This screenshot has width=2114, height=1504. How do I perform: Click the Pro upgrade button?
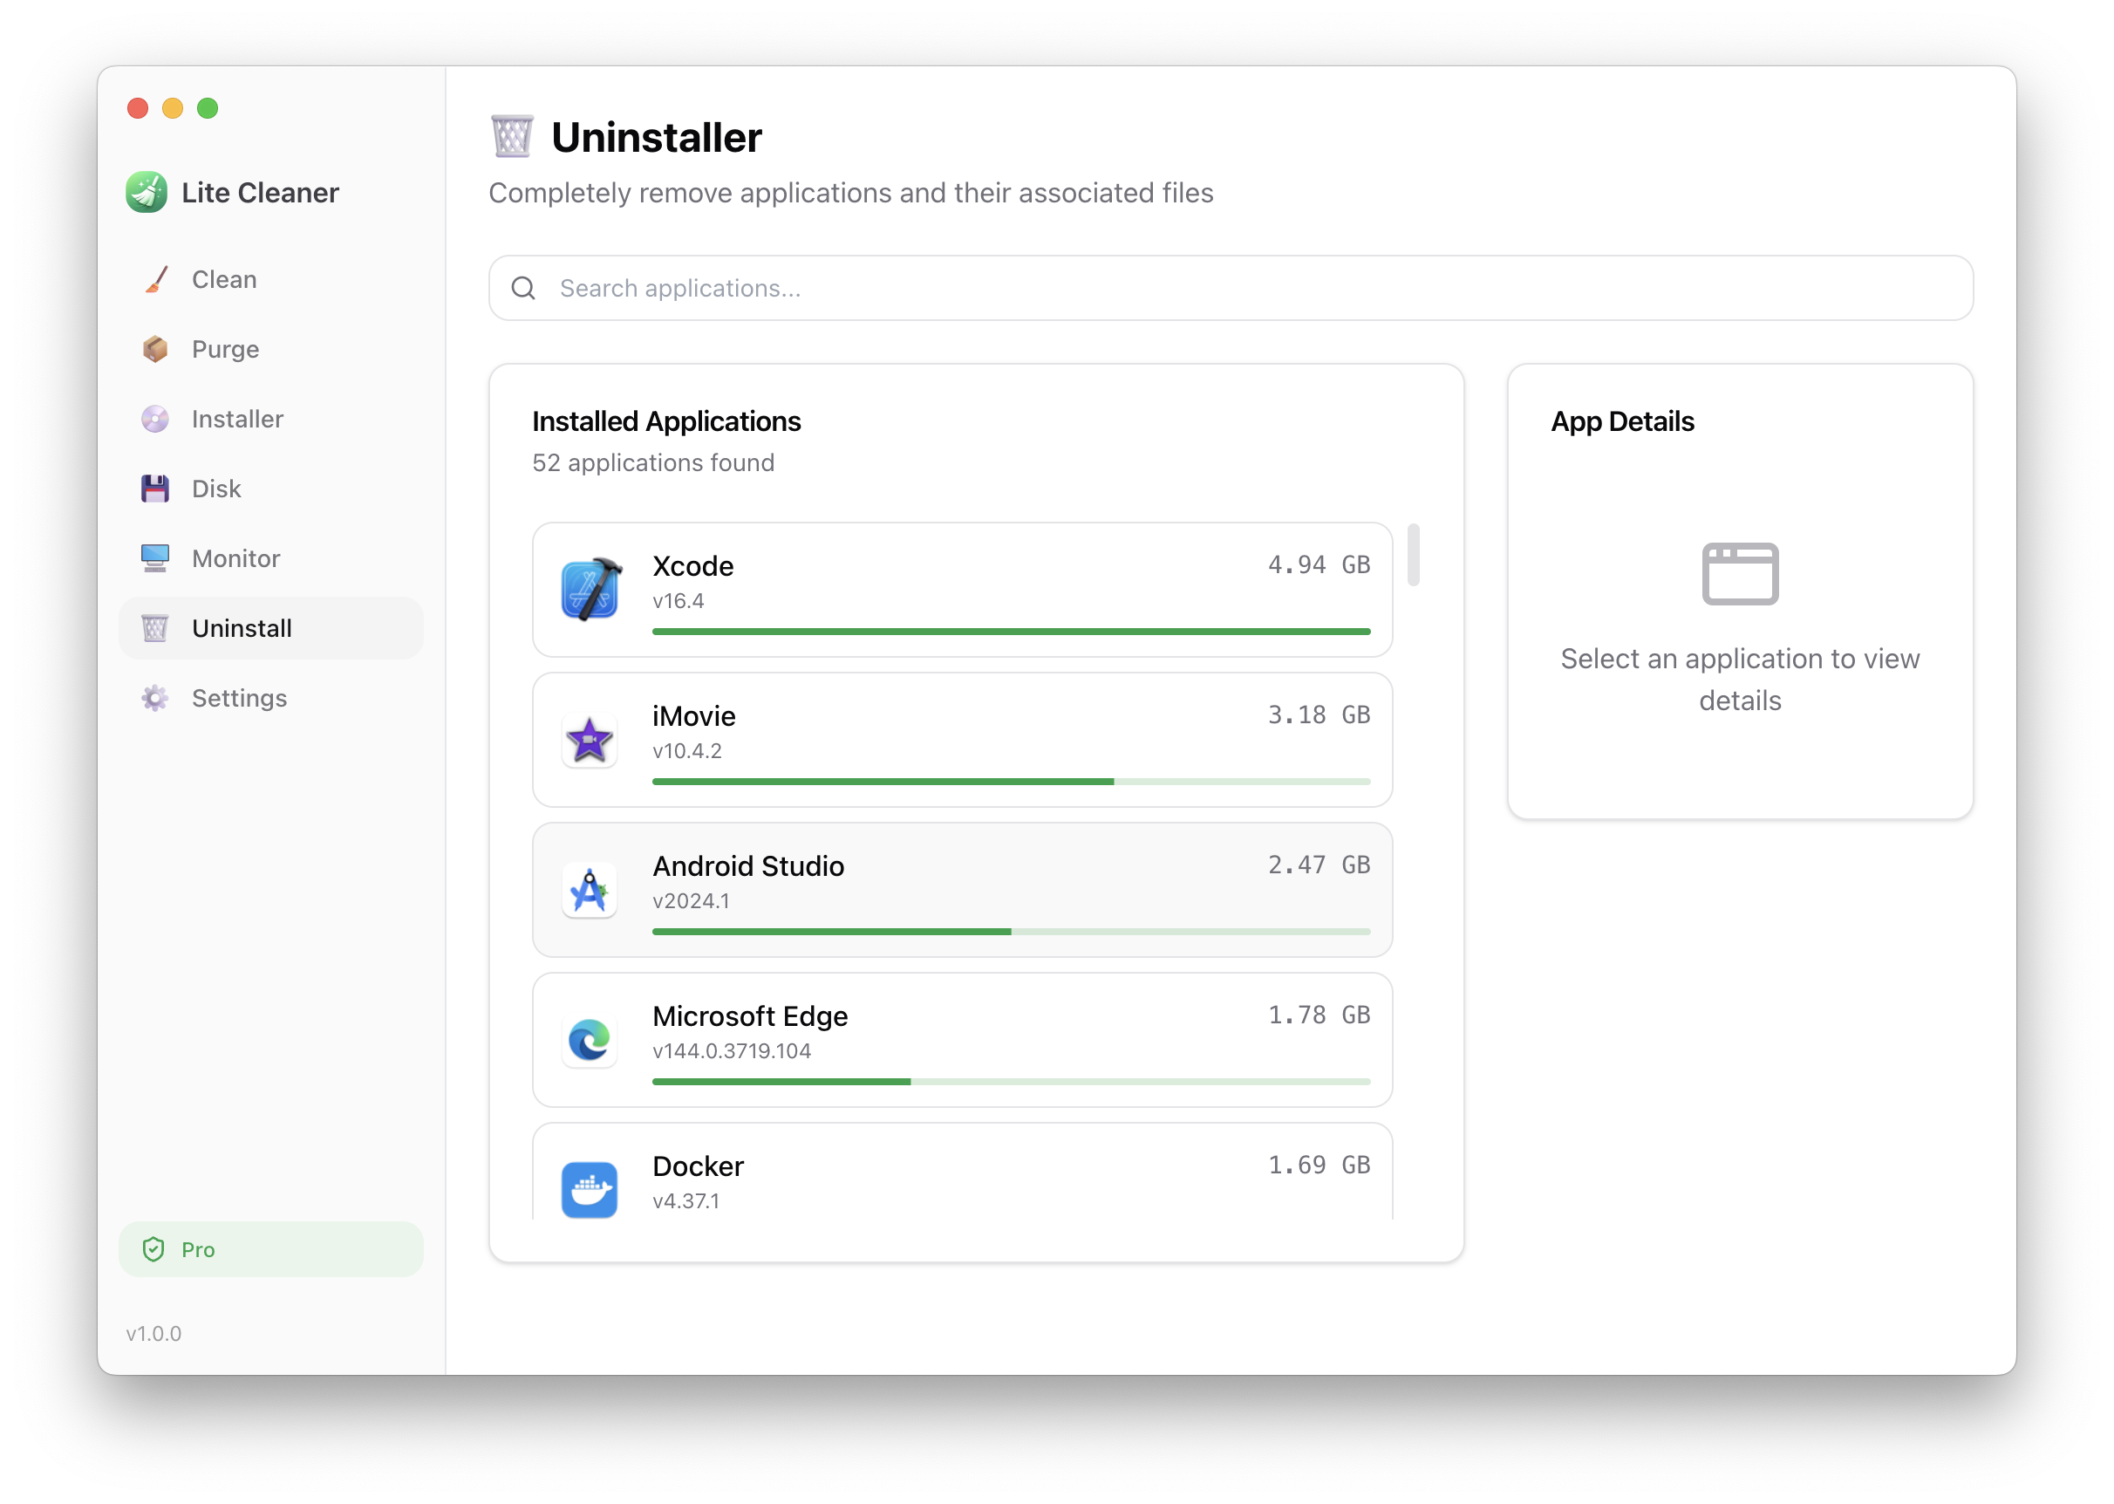(x=270, y=1249)
